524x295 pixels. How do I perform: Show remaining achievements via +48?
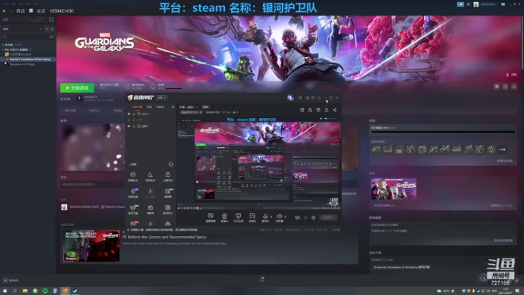(x=502, y=149)
